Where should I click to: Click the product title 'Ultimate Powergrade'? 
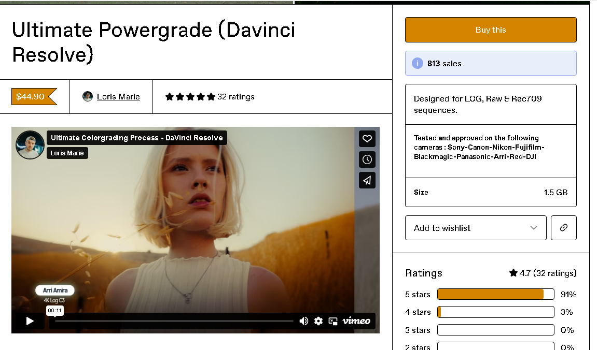point(154,42)
